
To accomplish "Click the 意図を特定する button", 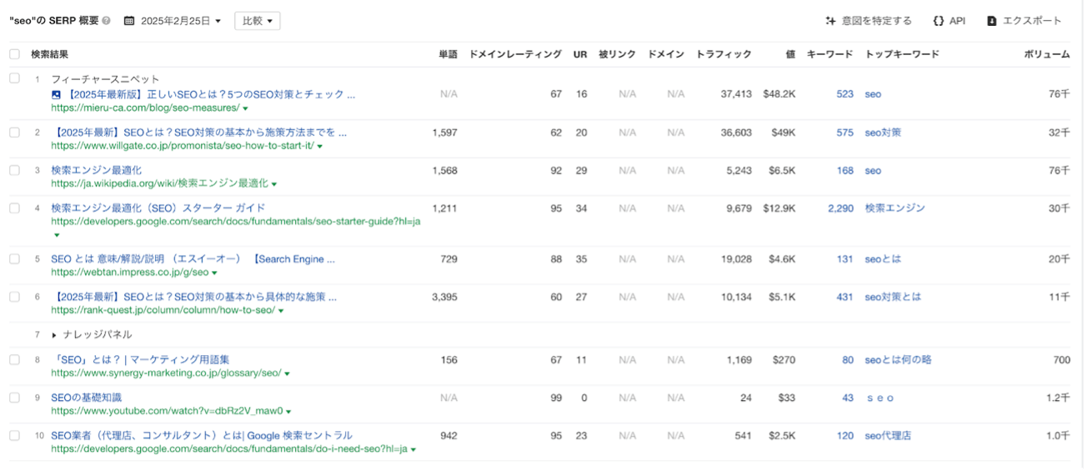I will click(x=869, y=21).
